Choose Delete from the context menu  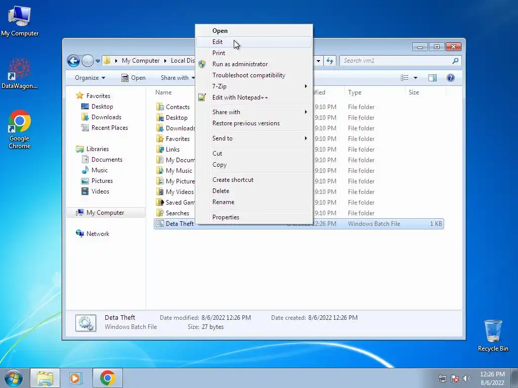coord(254,190)
